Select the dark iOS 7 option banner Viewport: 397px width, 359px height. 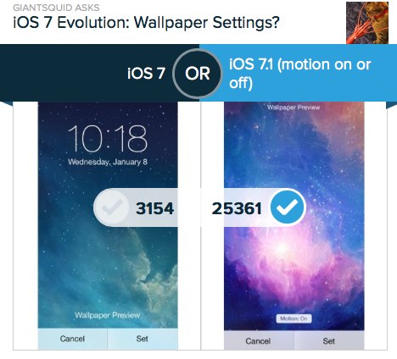click(x=99, y=73)
